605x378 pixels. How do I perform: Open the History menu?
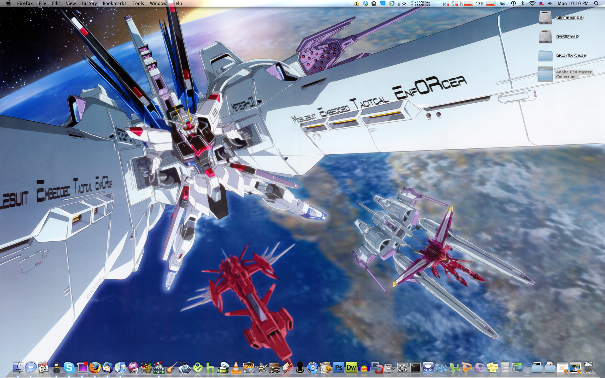tap(89, 3)
